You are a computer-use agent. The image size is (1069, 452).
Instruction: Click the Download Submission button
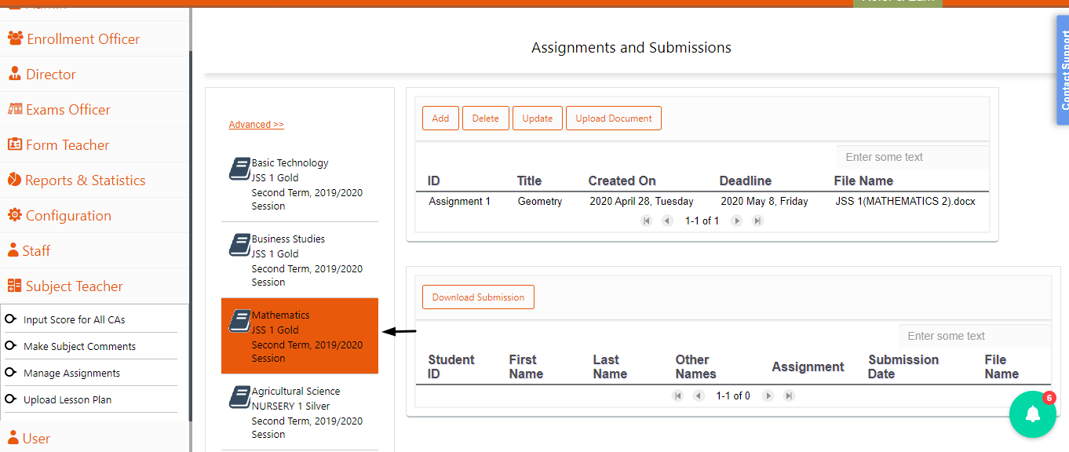478,297
